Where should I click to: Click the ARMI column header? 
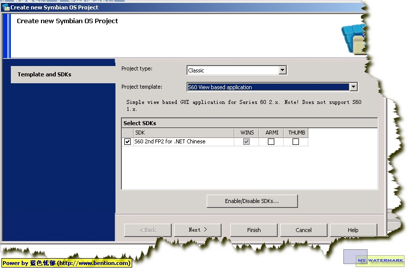271,133
